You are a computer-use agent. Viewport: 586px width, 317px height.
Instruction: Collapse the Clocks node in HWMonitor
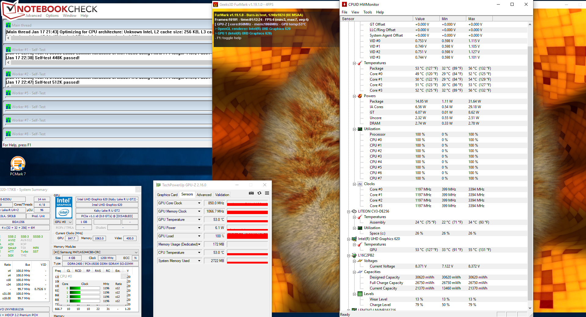[355, 184]
